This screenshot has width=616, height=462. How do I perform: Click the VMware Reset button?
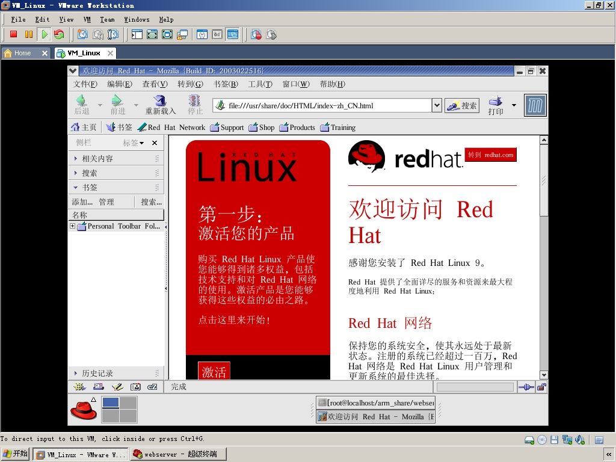coord(59,34)
